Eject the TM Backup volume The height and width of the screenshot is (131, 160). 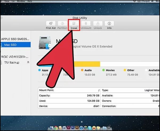[28, 62]
